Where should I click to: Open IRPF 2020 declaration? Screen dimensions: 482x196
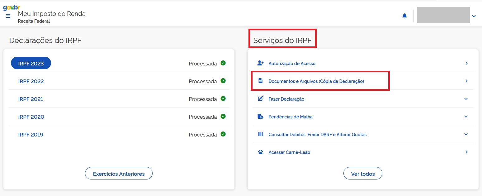31,117
